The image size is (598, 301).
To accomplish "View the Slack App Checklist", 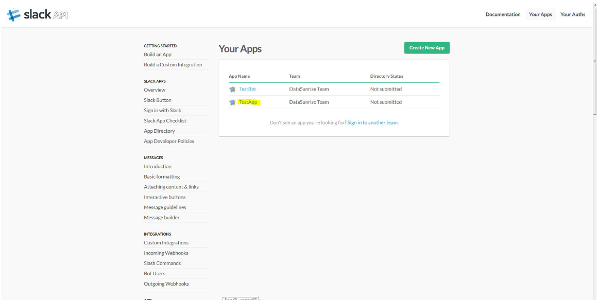I will (x=165, y=121).
